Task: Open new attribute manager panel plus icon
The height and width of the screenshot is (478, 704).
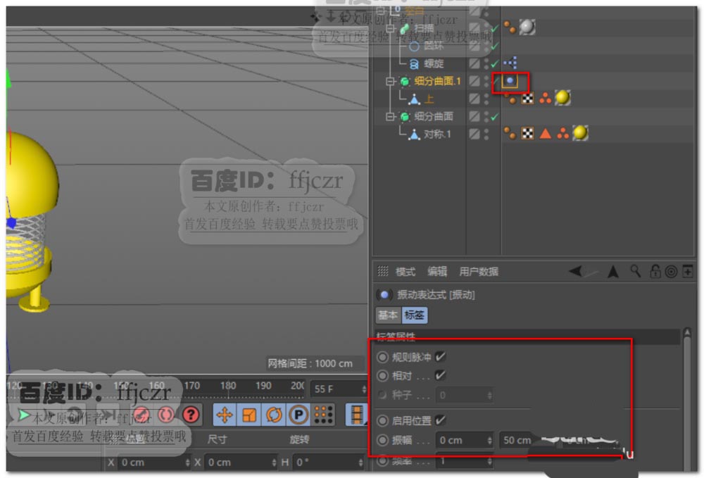Action: [687, 271]
